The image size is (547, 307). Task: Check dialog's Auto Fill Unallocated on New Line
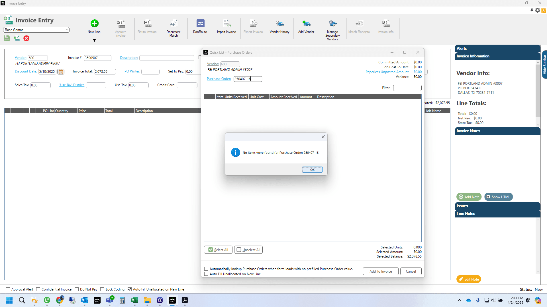206,274
